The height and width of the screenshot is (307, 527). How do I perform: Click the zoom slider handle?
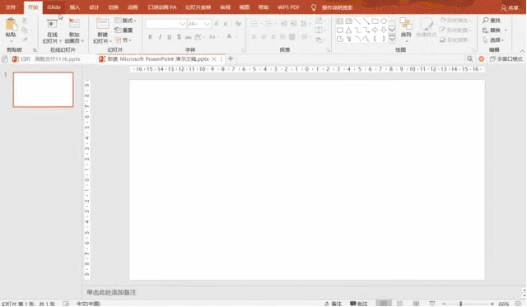(x=461, y=304)
